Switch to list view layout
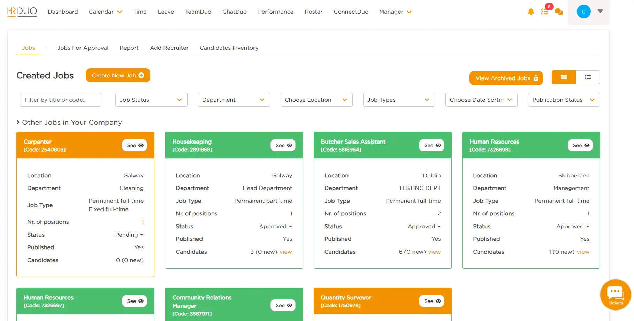 [588, 77]
